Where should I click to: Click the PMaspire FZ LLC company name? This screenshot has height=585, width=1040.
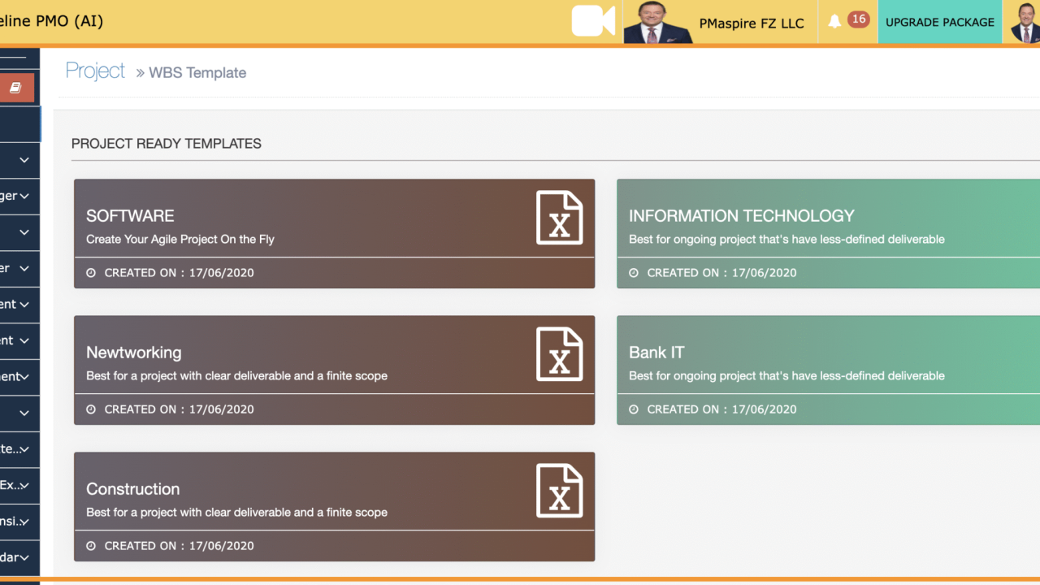pyautogui.click(x=752, y=24)
